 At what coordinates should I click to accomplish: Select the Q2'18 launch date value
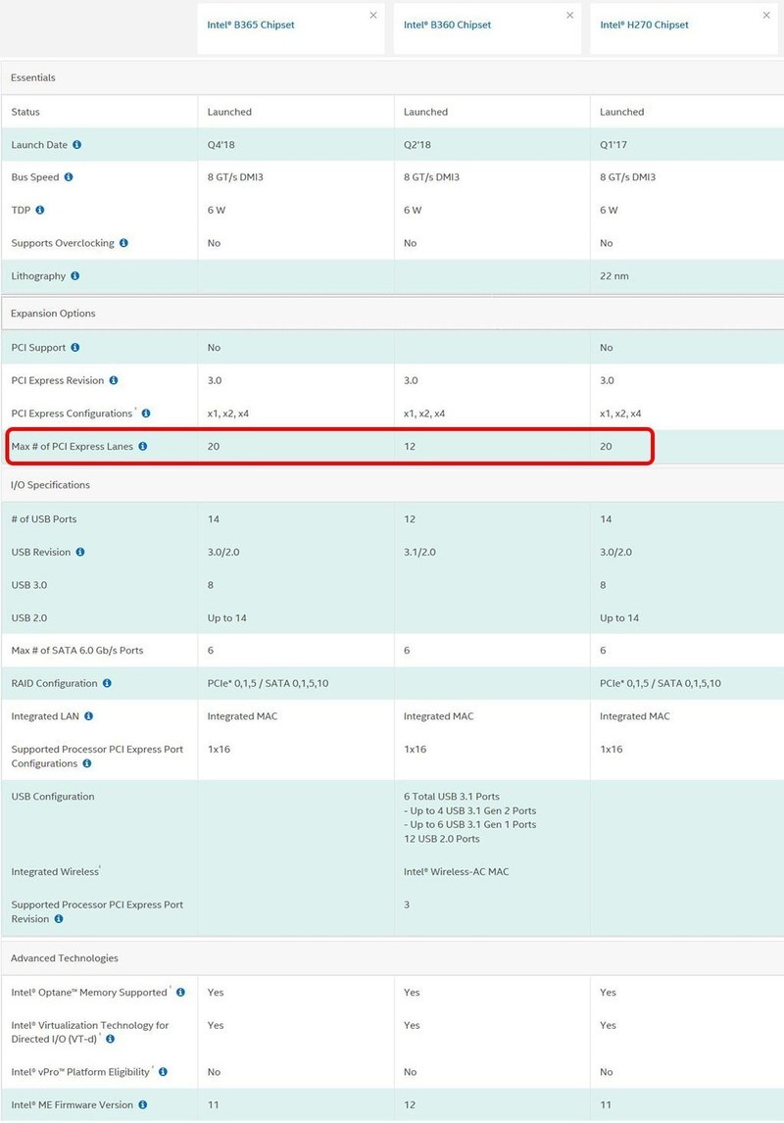[x=417, y=145]
